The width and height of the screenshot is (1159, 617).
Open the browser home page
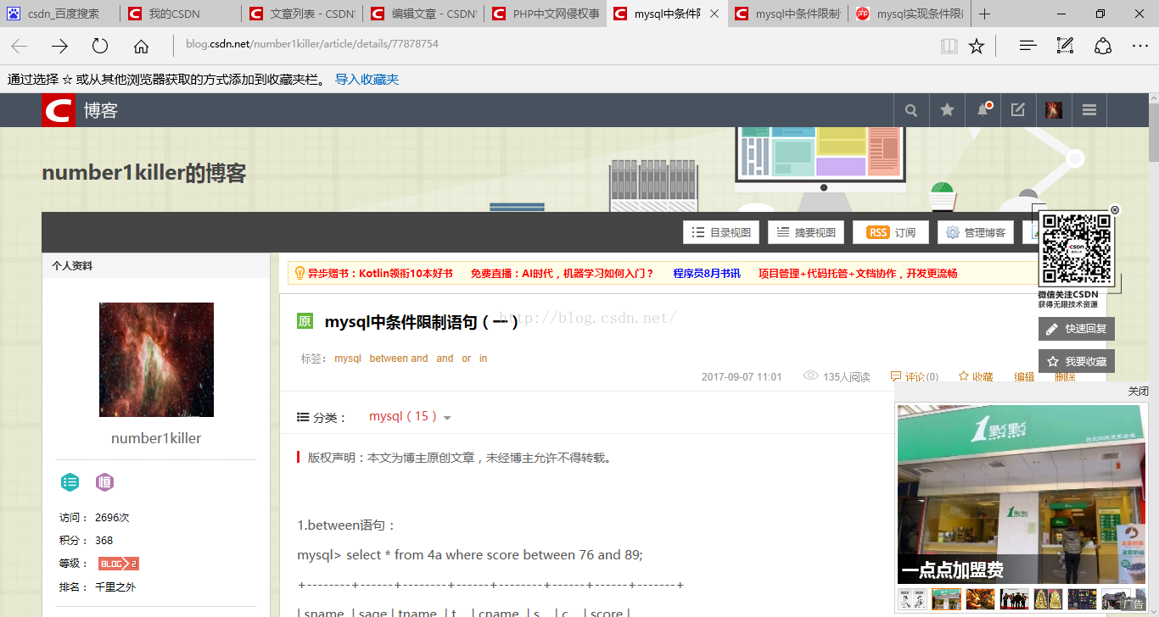(141, 46)
